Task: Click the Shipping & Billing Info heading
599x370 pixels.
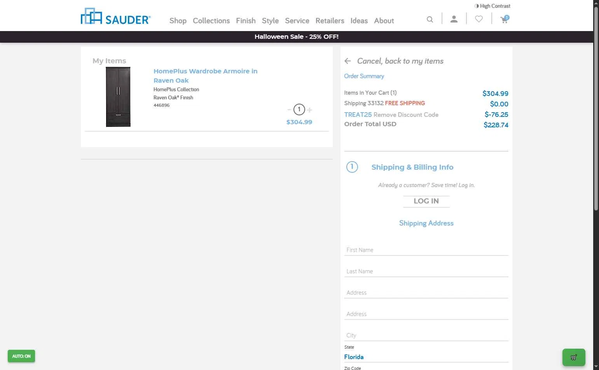Action: tap(412, 167)
